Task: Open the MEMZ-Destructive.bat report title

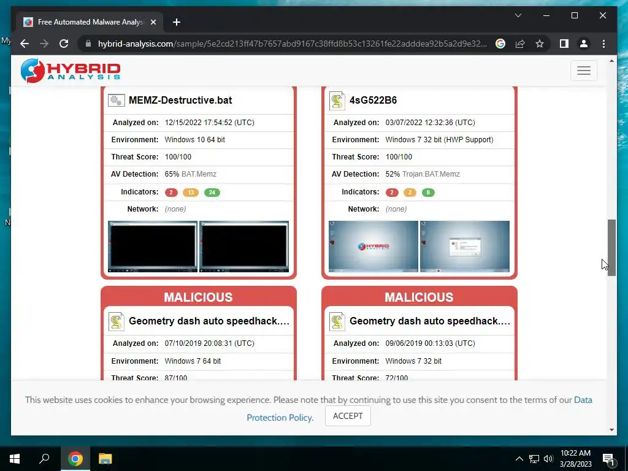Action: 180,100
